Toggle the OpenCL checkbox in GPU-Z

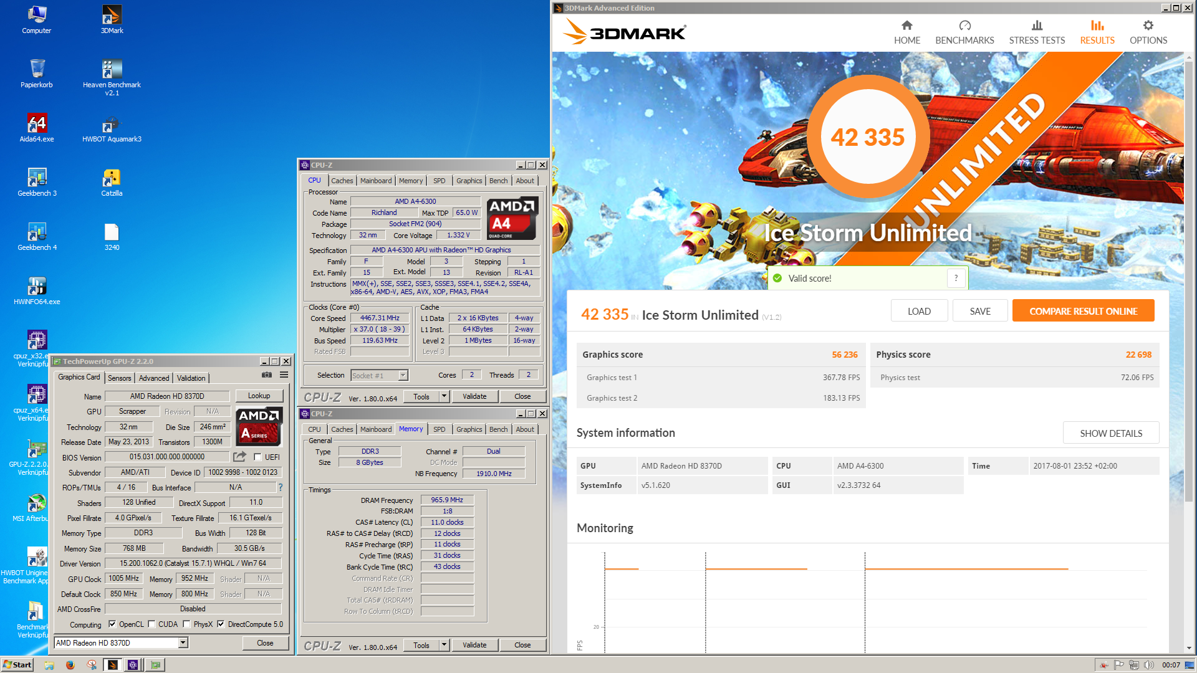(112, 624)
